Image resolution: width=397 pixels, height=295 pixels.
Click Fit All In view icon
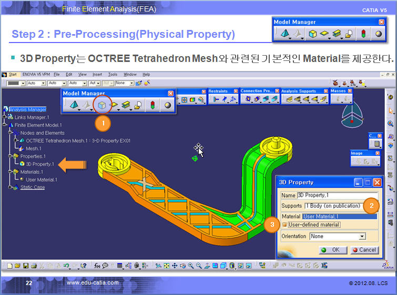[x=166, y=266]
